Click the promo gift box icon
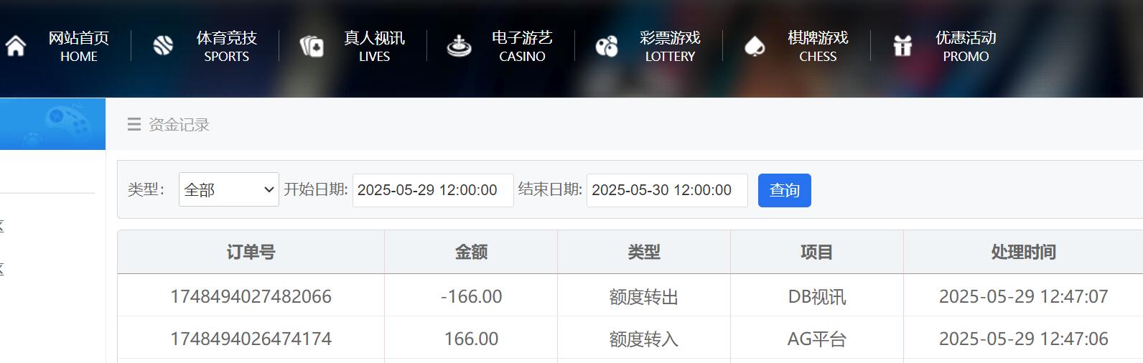The width and height of the screenshot is (1143, 363). [x=902, y=47]
